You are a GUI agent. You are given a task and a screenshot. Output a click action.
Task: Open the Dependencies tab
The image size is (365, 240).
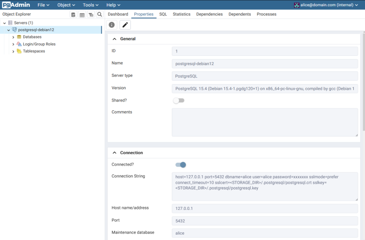(209, 14)
